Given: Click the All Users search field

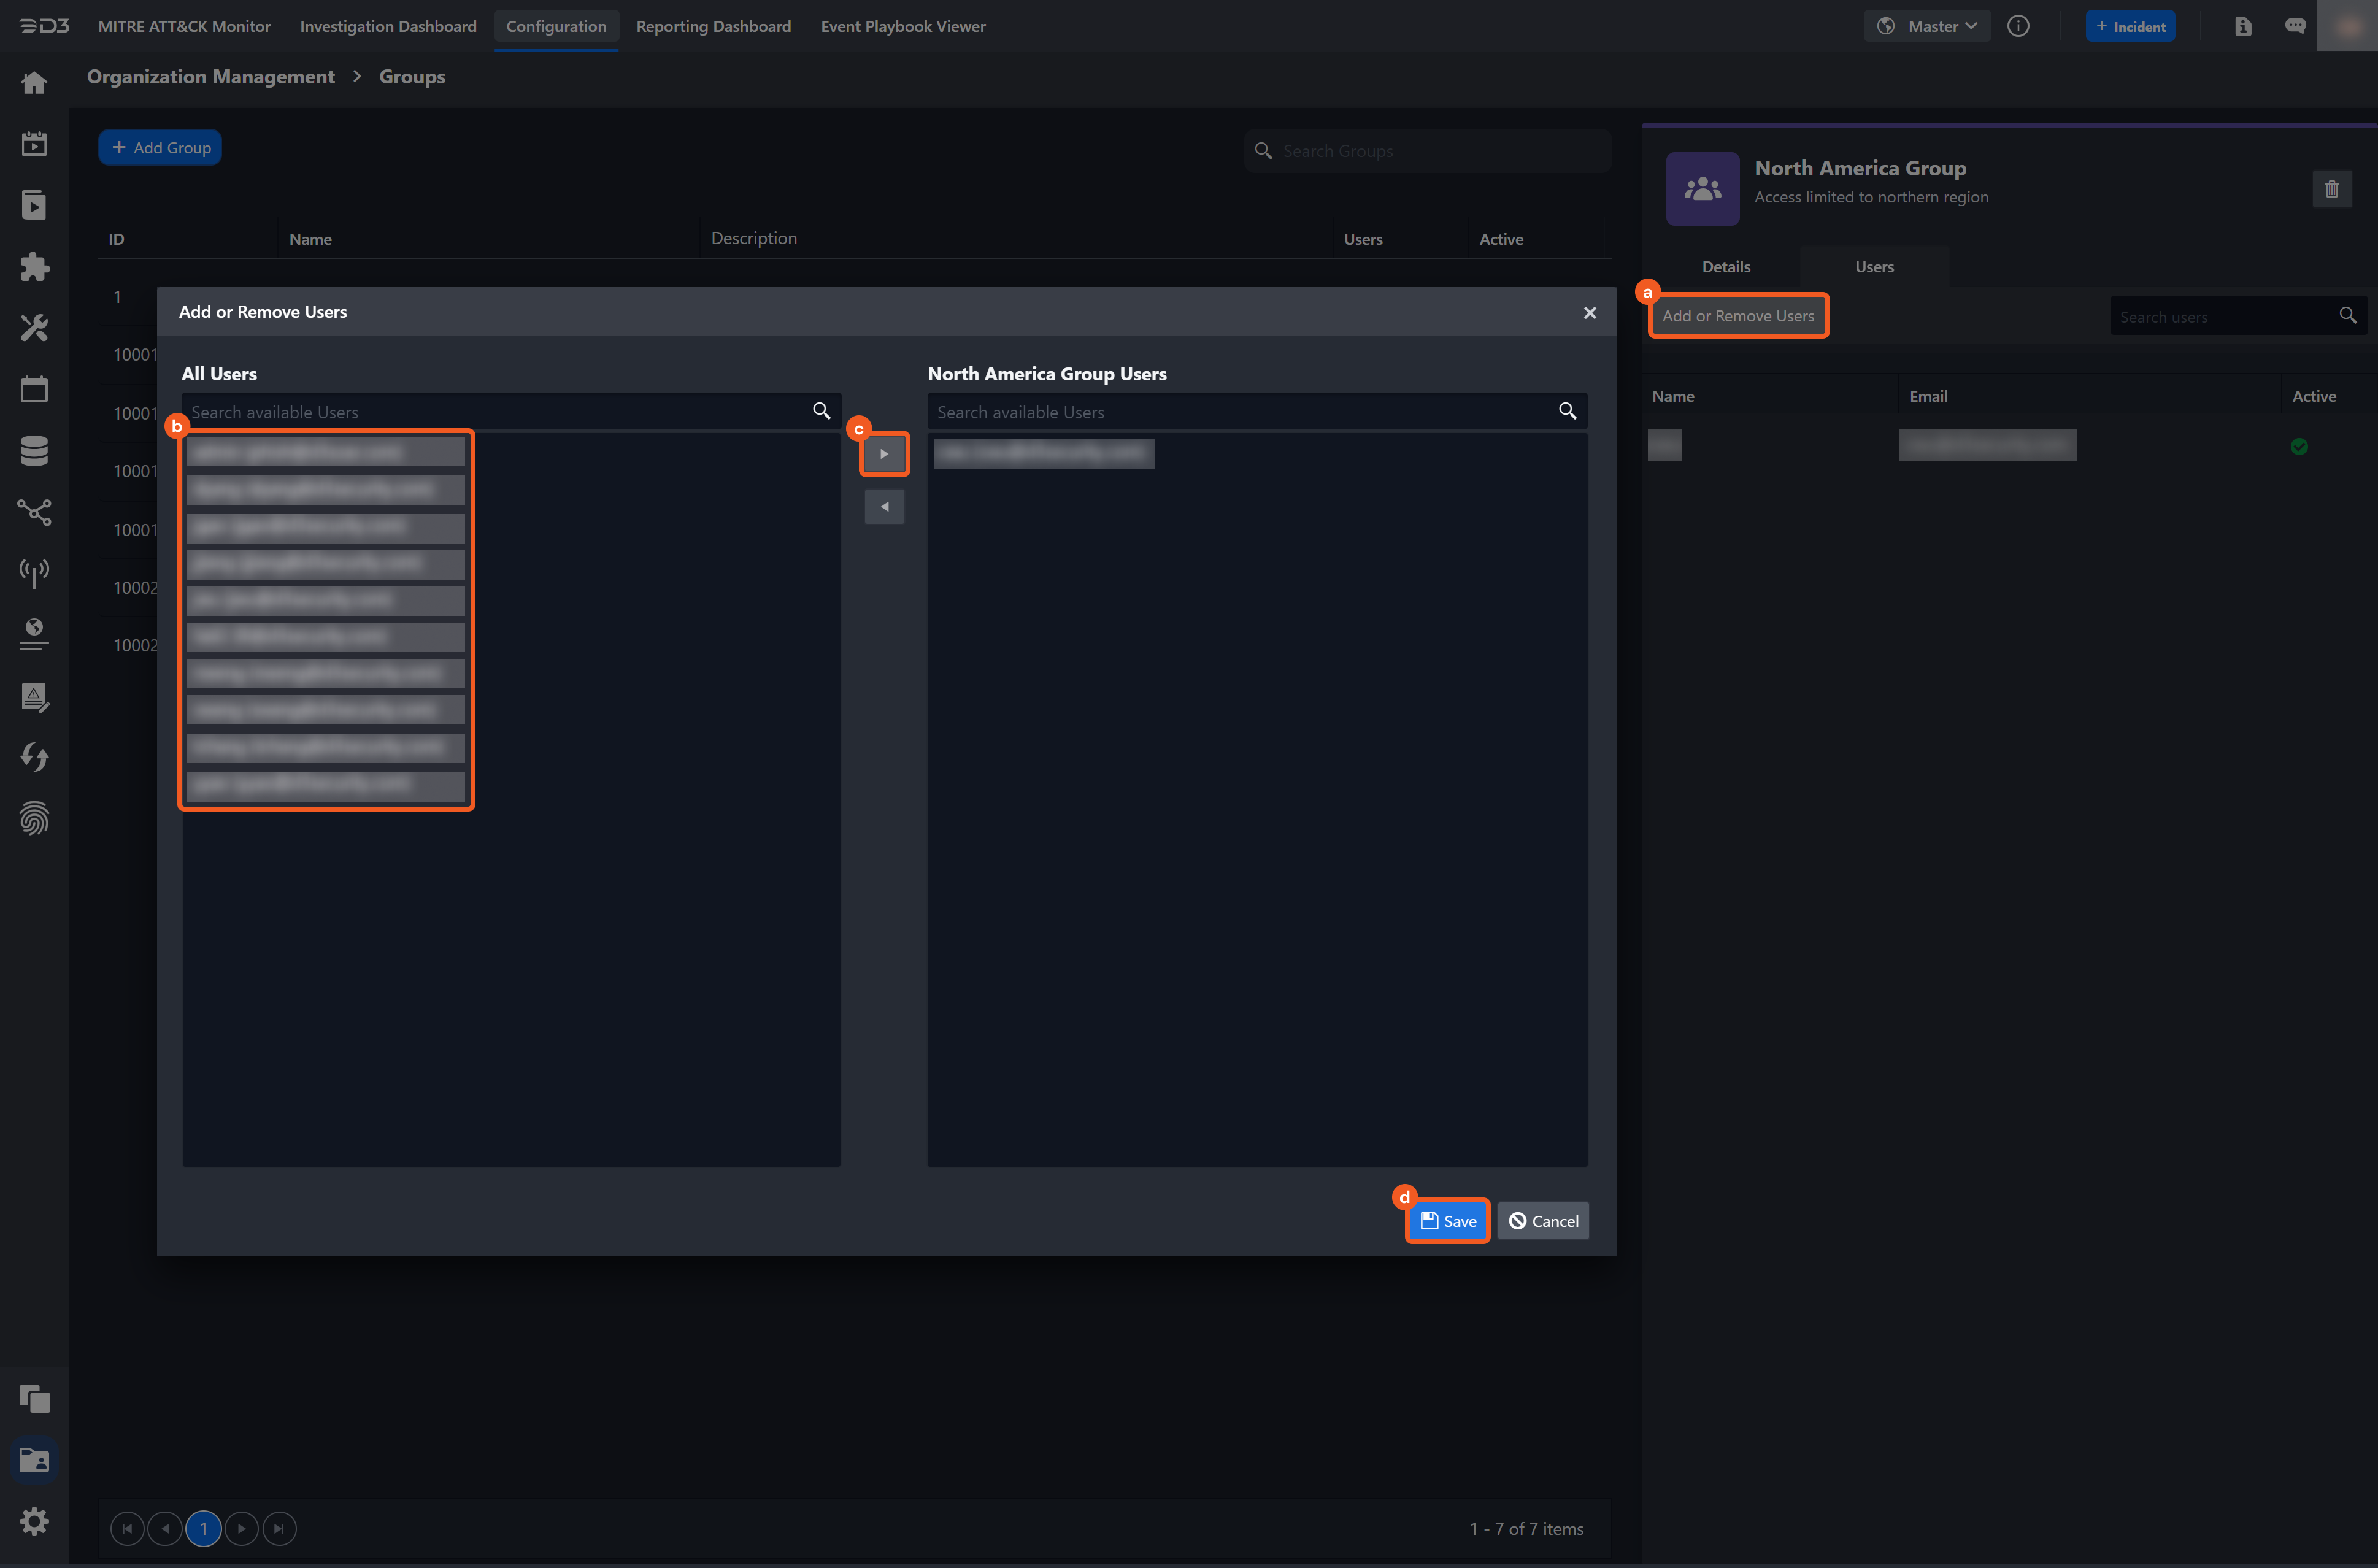Looking at the screenshot, I should click(x=498, y=412).
